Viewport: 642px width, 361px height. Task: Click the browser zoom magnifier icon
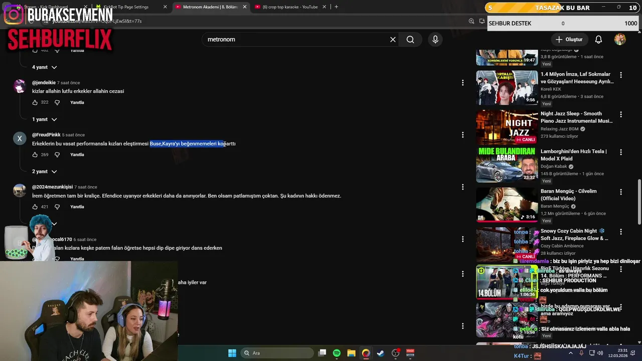tap(471, 21)
